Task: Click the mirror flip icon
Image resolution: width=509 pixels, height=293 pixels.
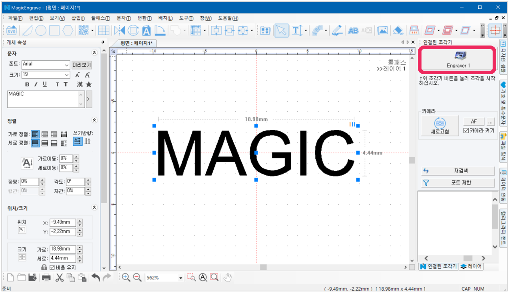Action: point(119,30)
